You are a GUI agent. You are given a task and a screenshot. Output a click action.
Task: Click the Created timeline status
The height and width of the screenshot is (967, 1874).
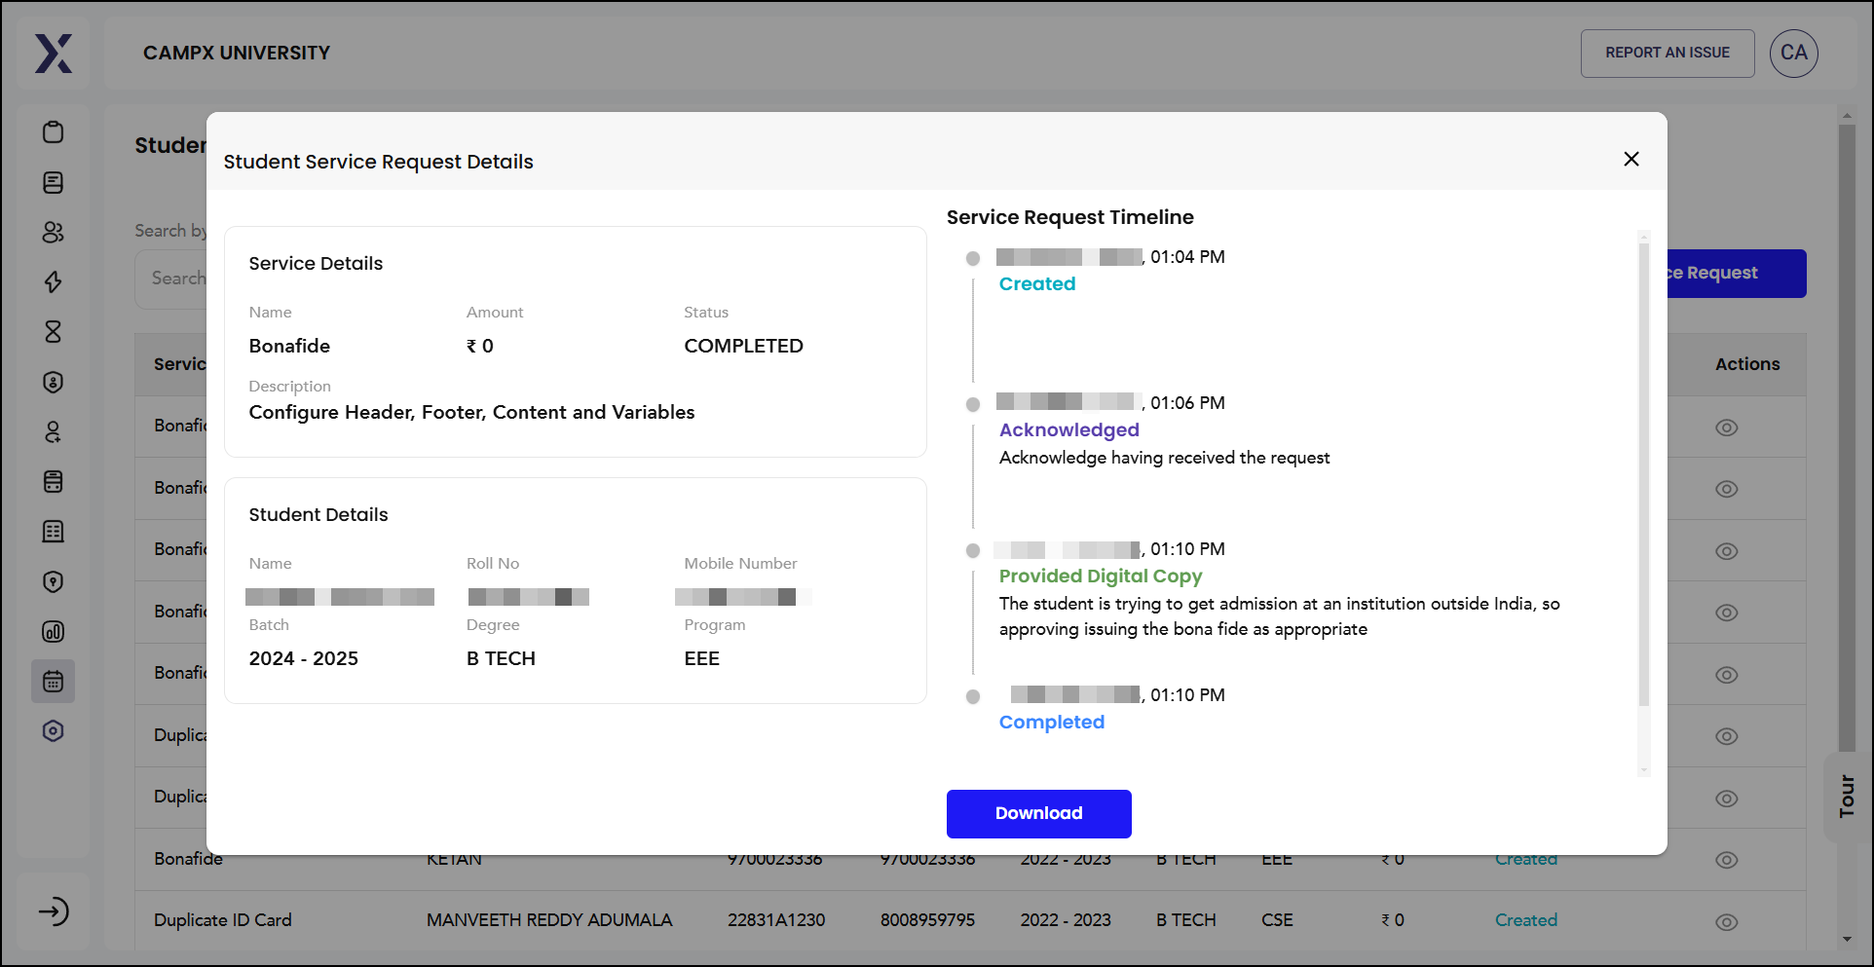tap(1037, 284)
